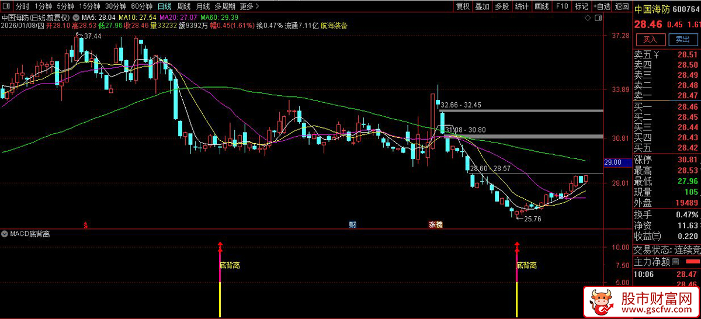Select the 周线 weekly chart tab
The image size is (701, 319).
pos(184,6)
